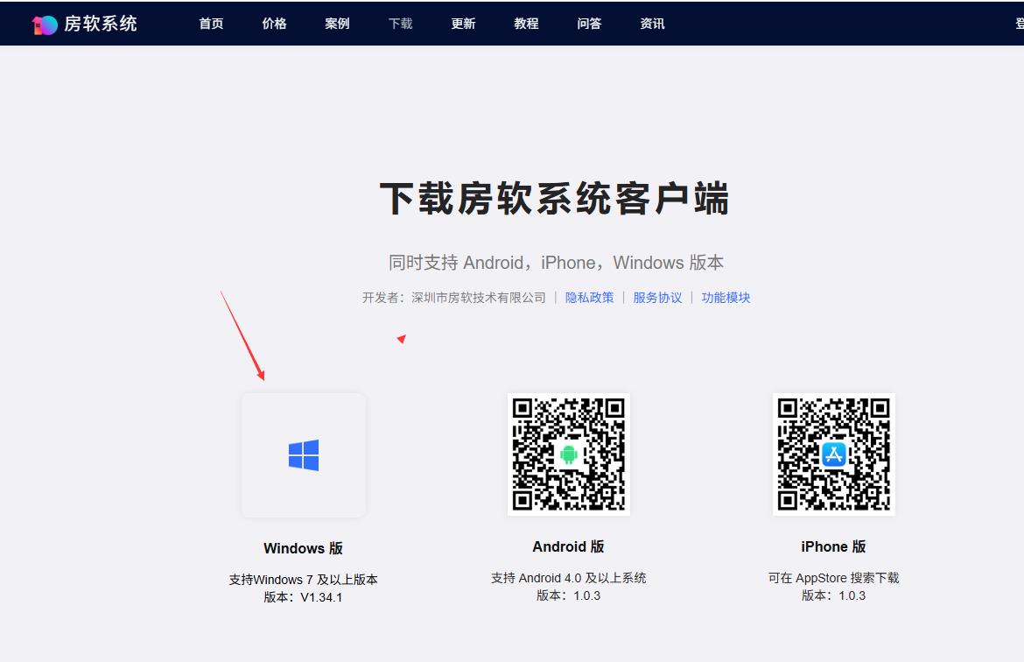Click 可在 AppStore 搜索下载 text
Viewport: 1024px width, 662px height.
click(833, 578)
